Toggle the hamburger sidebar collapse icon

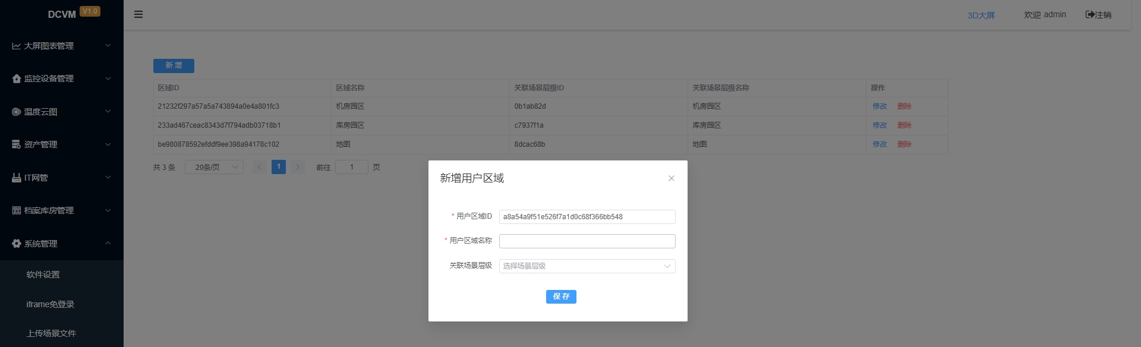pos(138,14)
